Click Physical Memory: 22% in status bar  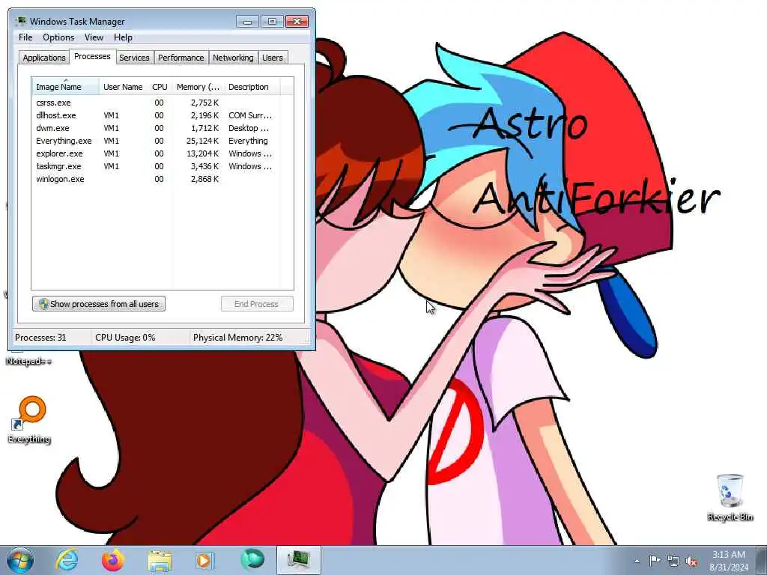pos(237,338)
